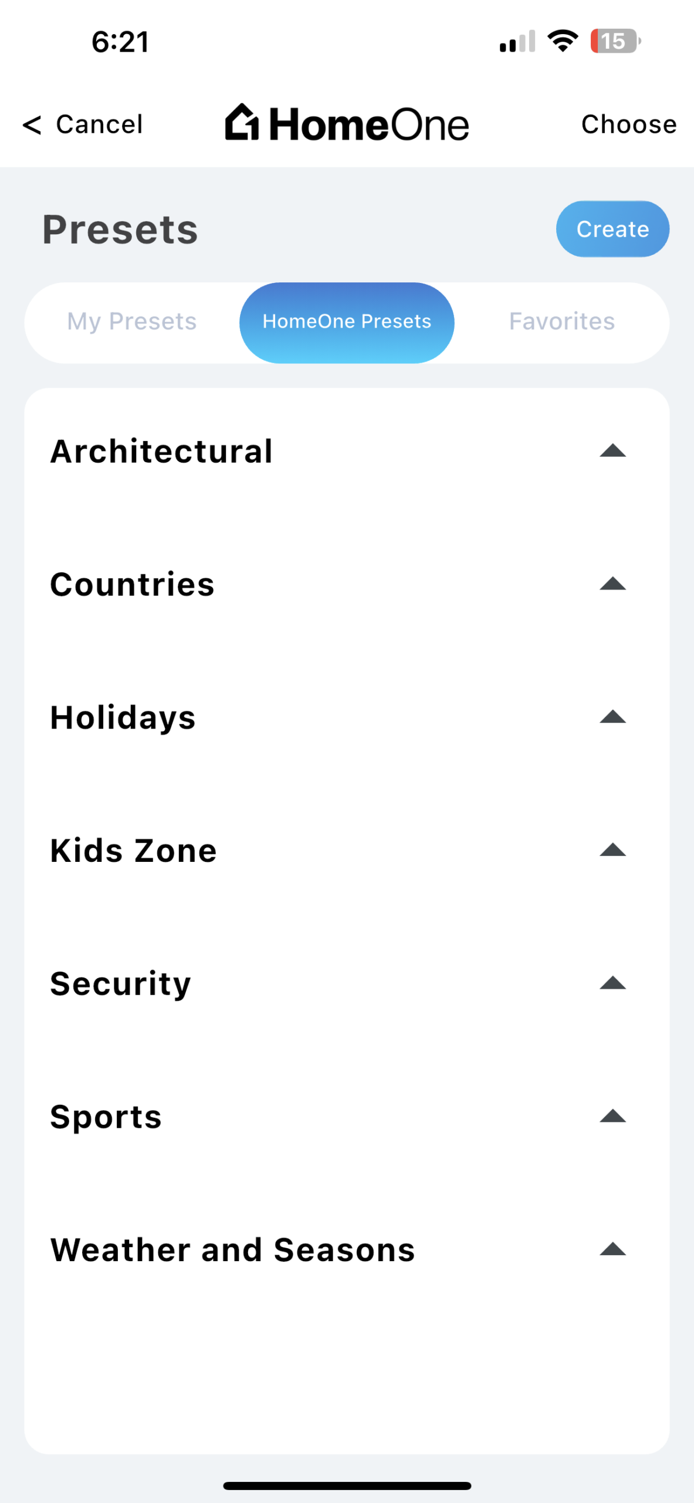Tap the HomeOne house logo icon
This screenshot has height=1503, width=694.
pos(242,123)
